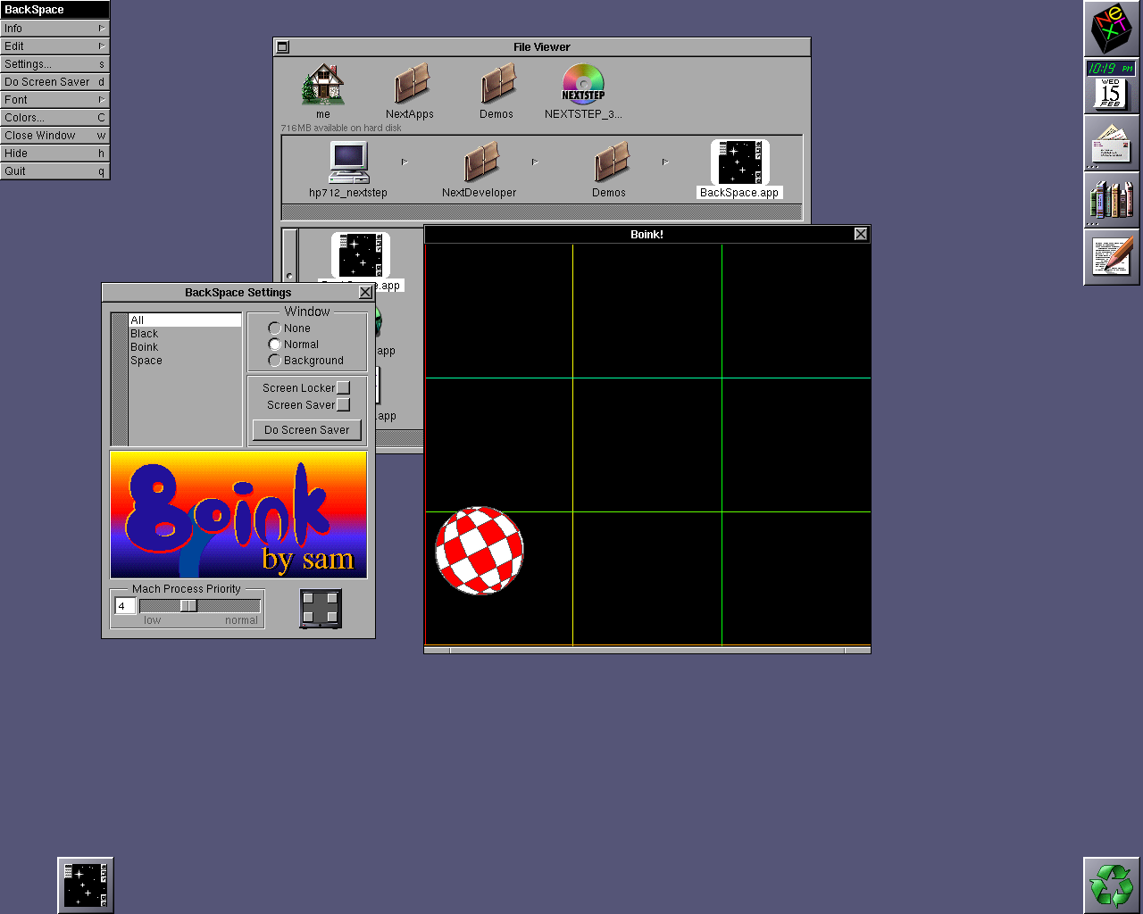The width and height of the screenshot is (1143, 914).
Task: Choose Settings... from BackSpace menu
Action: click(x=54, y=64)
